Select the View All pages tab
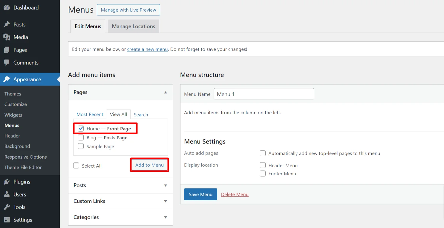 pyautogui.click(x=119, y=114)
